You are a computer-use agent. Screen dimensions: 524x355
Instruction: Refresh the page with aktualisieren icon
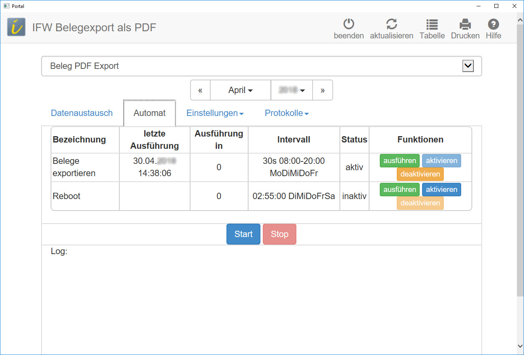click(x=391, y=24)
